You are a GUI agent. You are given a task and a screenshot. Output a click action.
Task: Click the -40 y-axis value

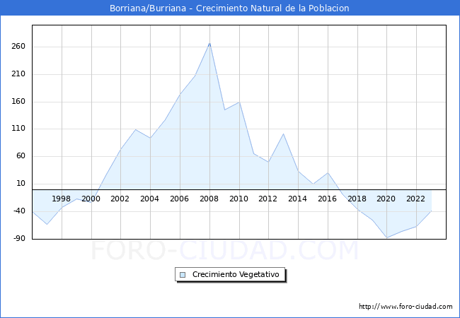pos(19,211)
